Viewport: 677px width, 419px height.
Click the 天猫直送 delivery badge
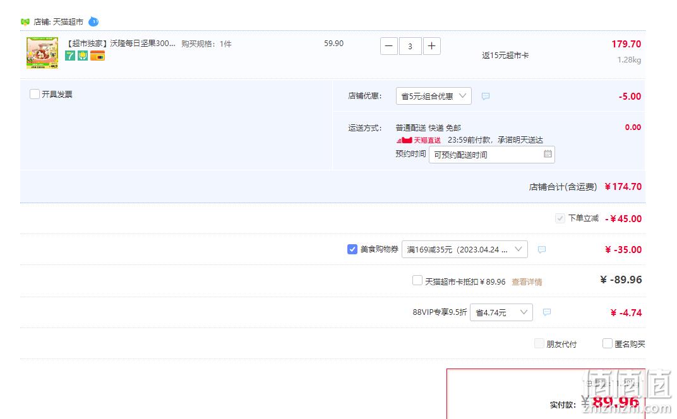tap(418, 140)
